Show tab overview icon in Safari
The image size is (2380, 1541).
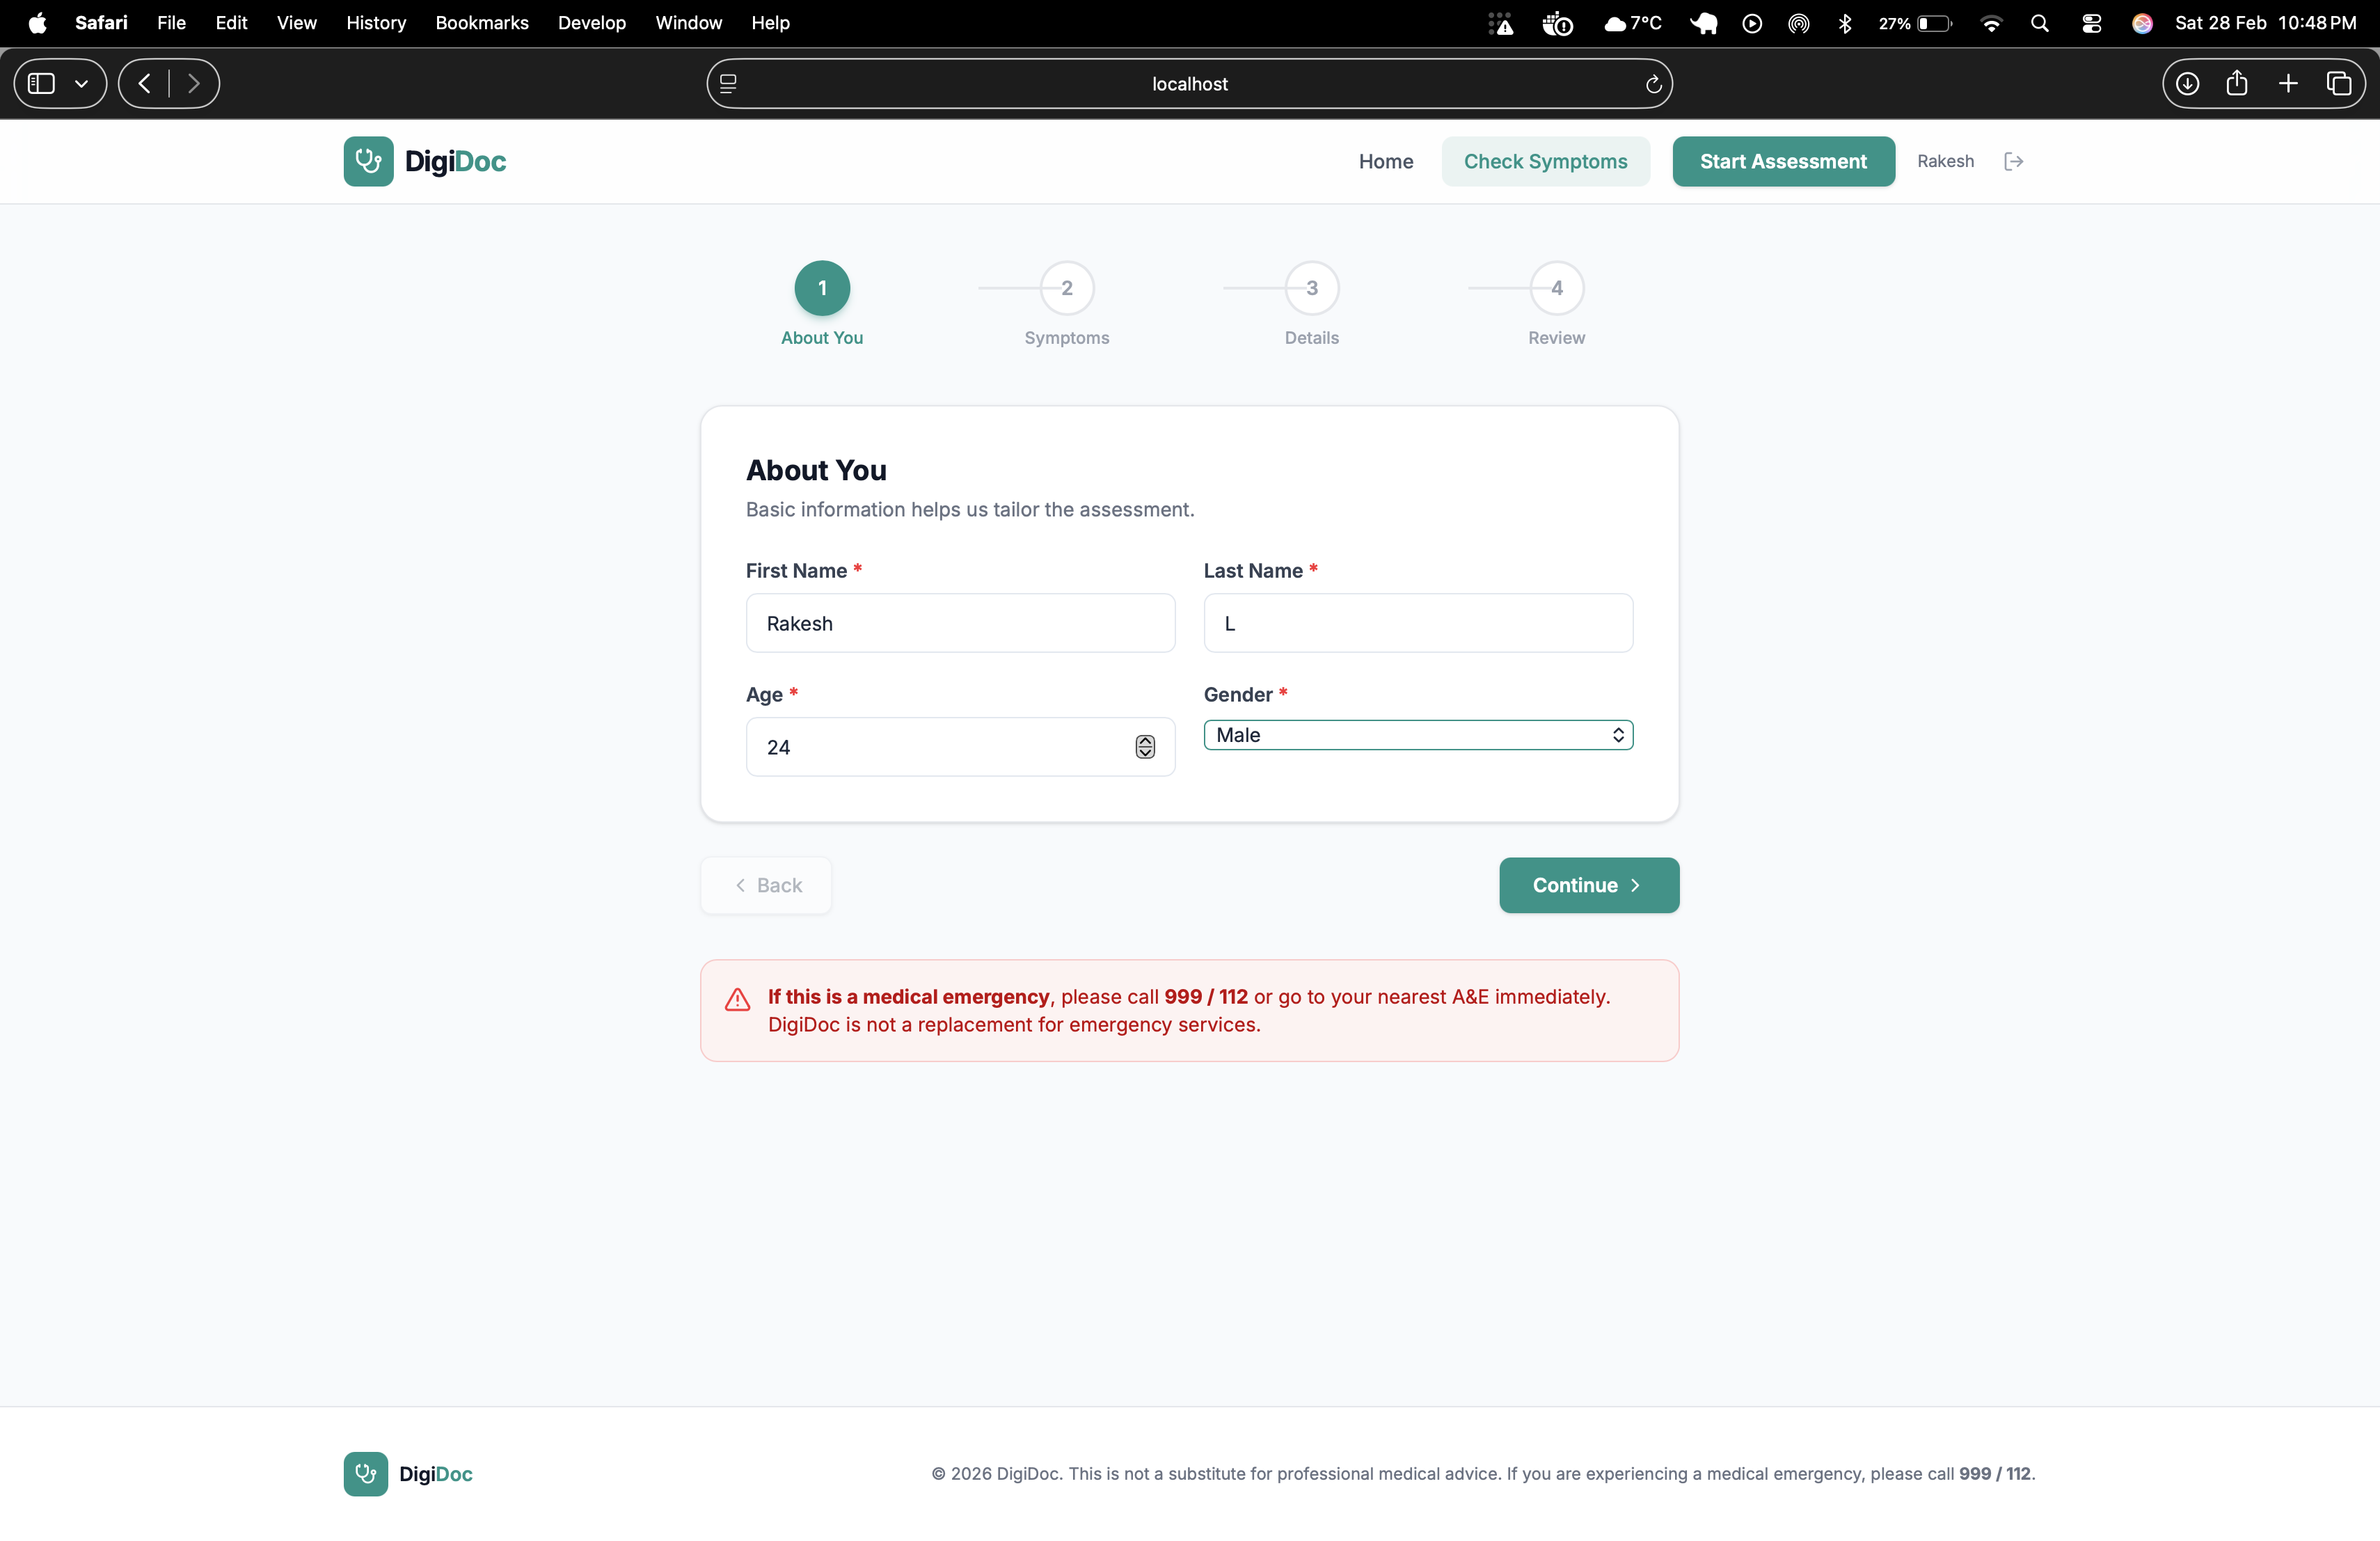click(2338, 84)
